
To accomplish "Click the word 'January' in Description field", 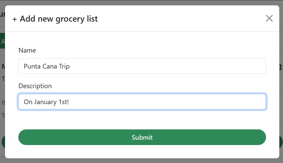I will [45, 102].
